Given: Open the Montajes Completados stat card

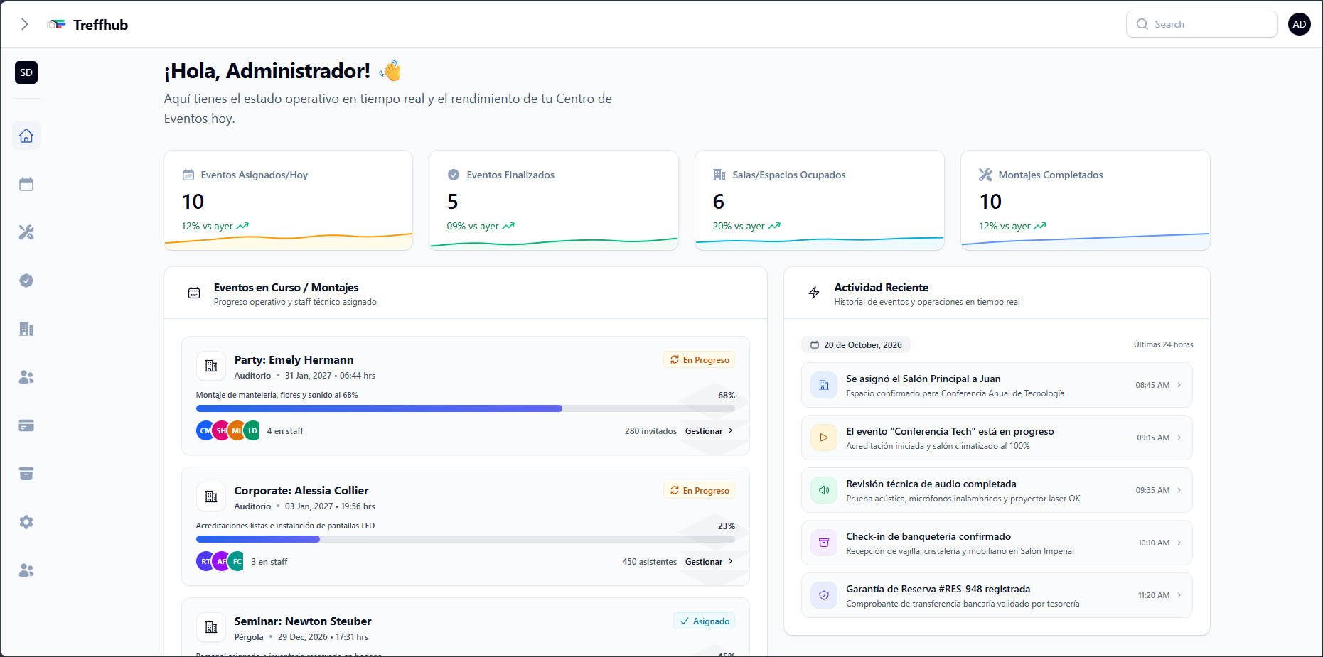Looking at the screenshot, I should [x=1086, y=200].
